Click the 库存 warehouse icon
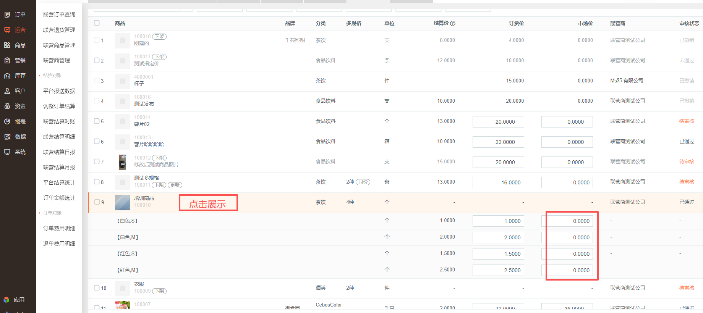The height and width of the screenshot is (313, 703). [7, 76]
